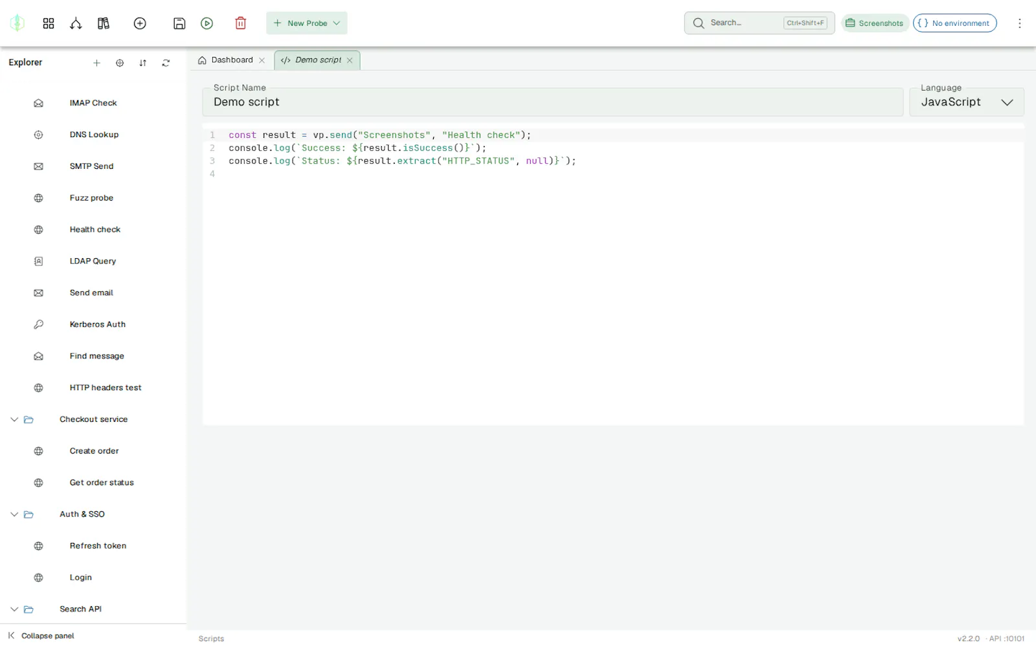Screen dimensions: 1036x647
Task: Close the Demo script tab
Action: click(x=350, y=60)
